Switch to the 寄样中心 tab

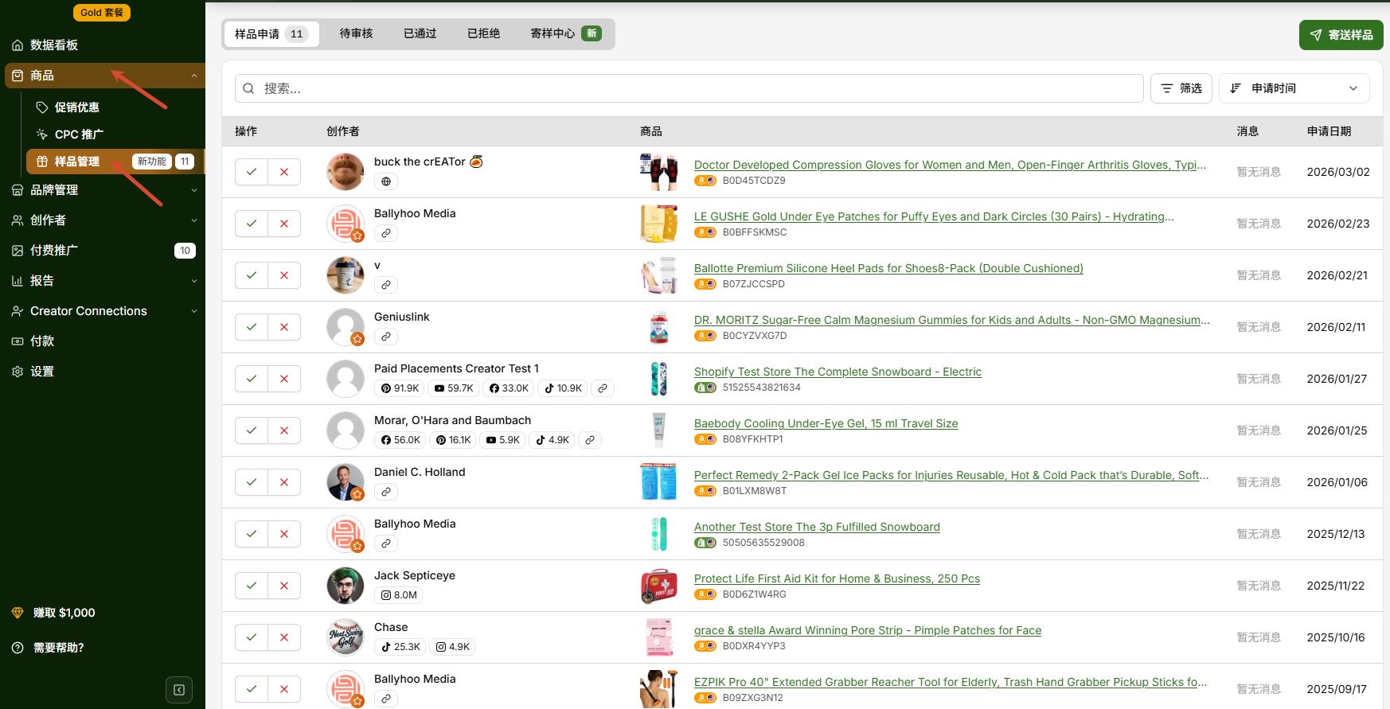coord(565,33)
